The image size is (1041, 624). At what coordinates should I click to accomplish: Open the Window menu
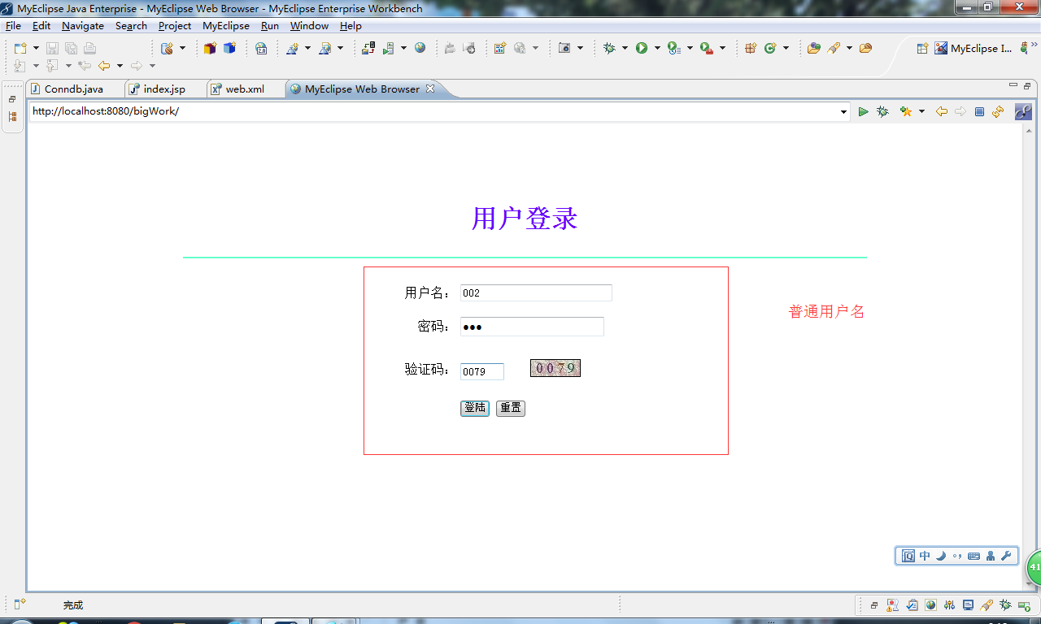(309, 26)
